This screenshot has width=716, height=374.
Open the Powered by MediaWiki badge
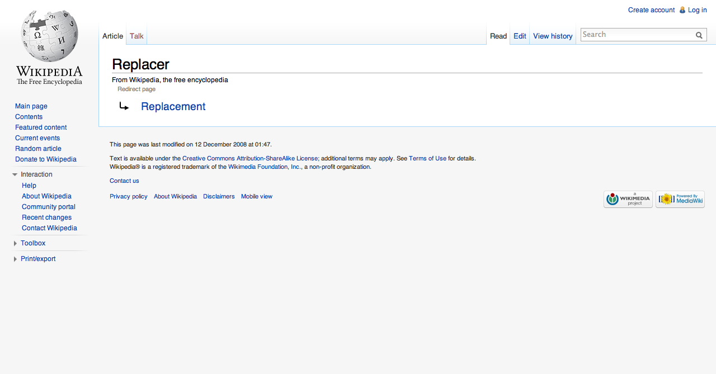click(680, 199)
